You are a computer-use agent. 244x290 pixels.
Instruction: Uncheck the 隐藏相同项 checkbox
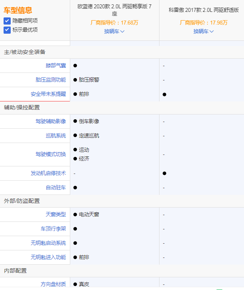pyautogui.click(x=7, y=21)
